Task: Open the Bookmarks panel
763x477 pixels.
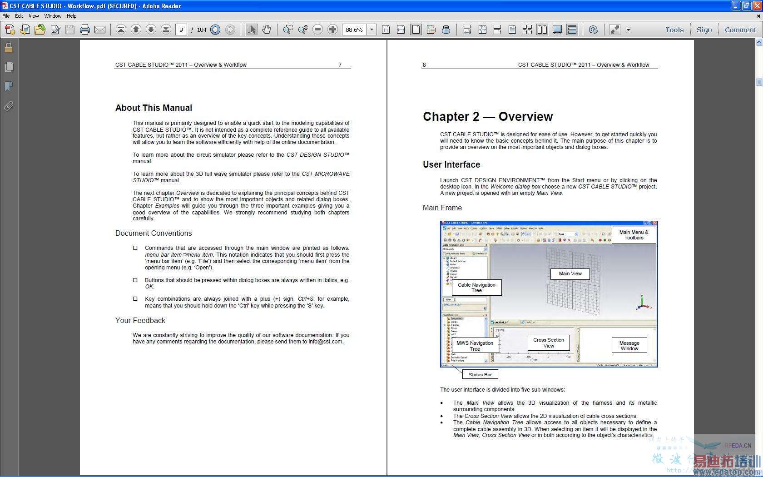Action: 9,86
